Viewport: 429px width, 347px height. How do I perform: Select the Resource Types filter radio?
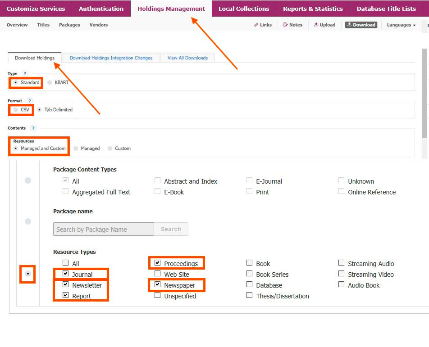click(27, 274)
